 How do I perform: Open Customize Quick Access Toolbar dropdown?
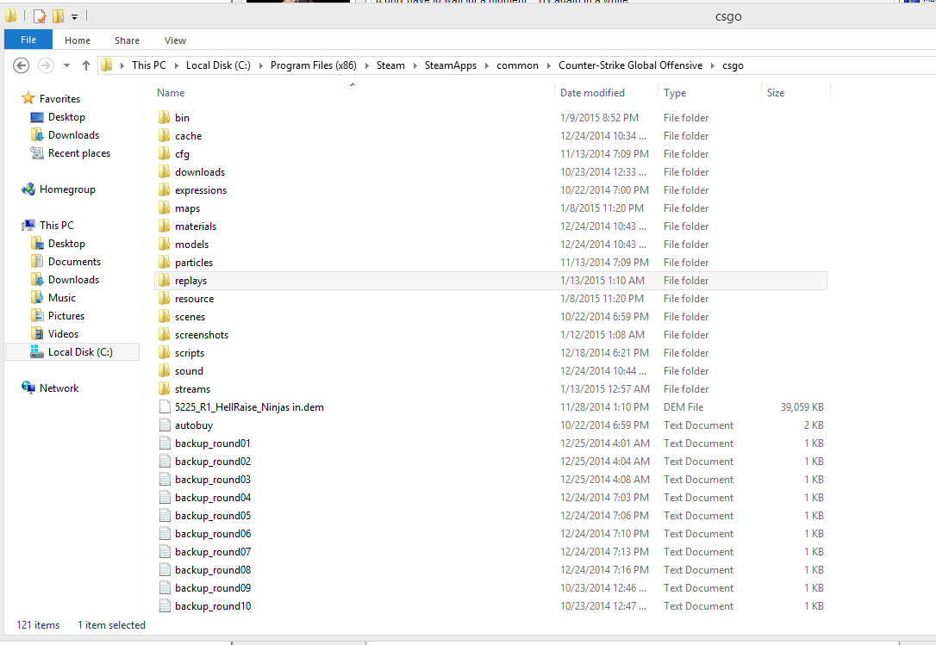(75, 16)
